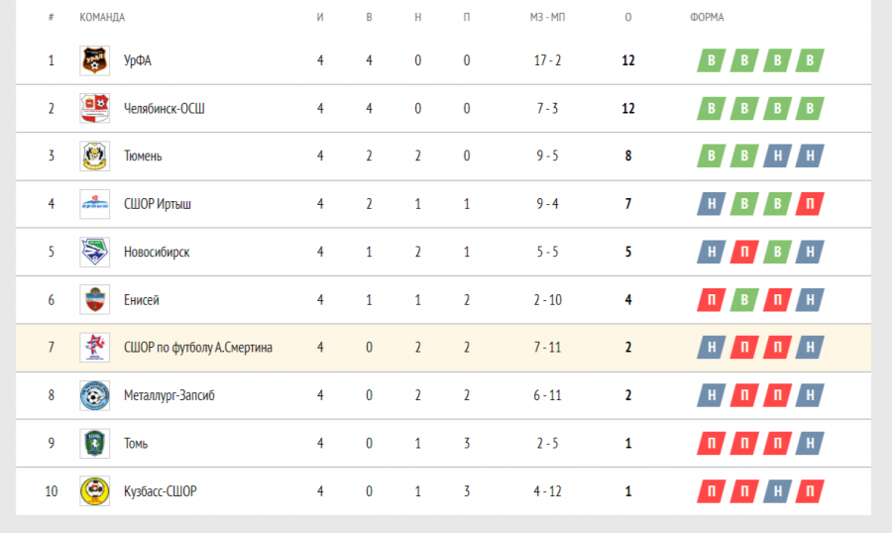Click СШОР Иртыш's red П form badge
The image size is (892, 533).
point(811,204)
